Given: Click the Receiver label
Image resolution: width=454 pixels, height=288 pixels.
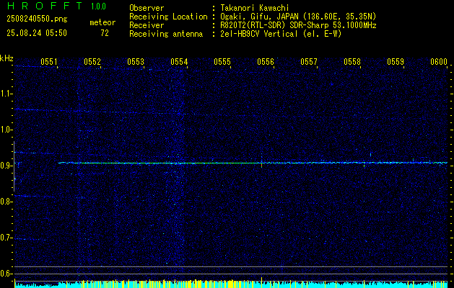Looking at the screenshot, I should pos(147,25).
